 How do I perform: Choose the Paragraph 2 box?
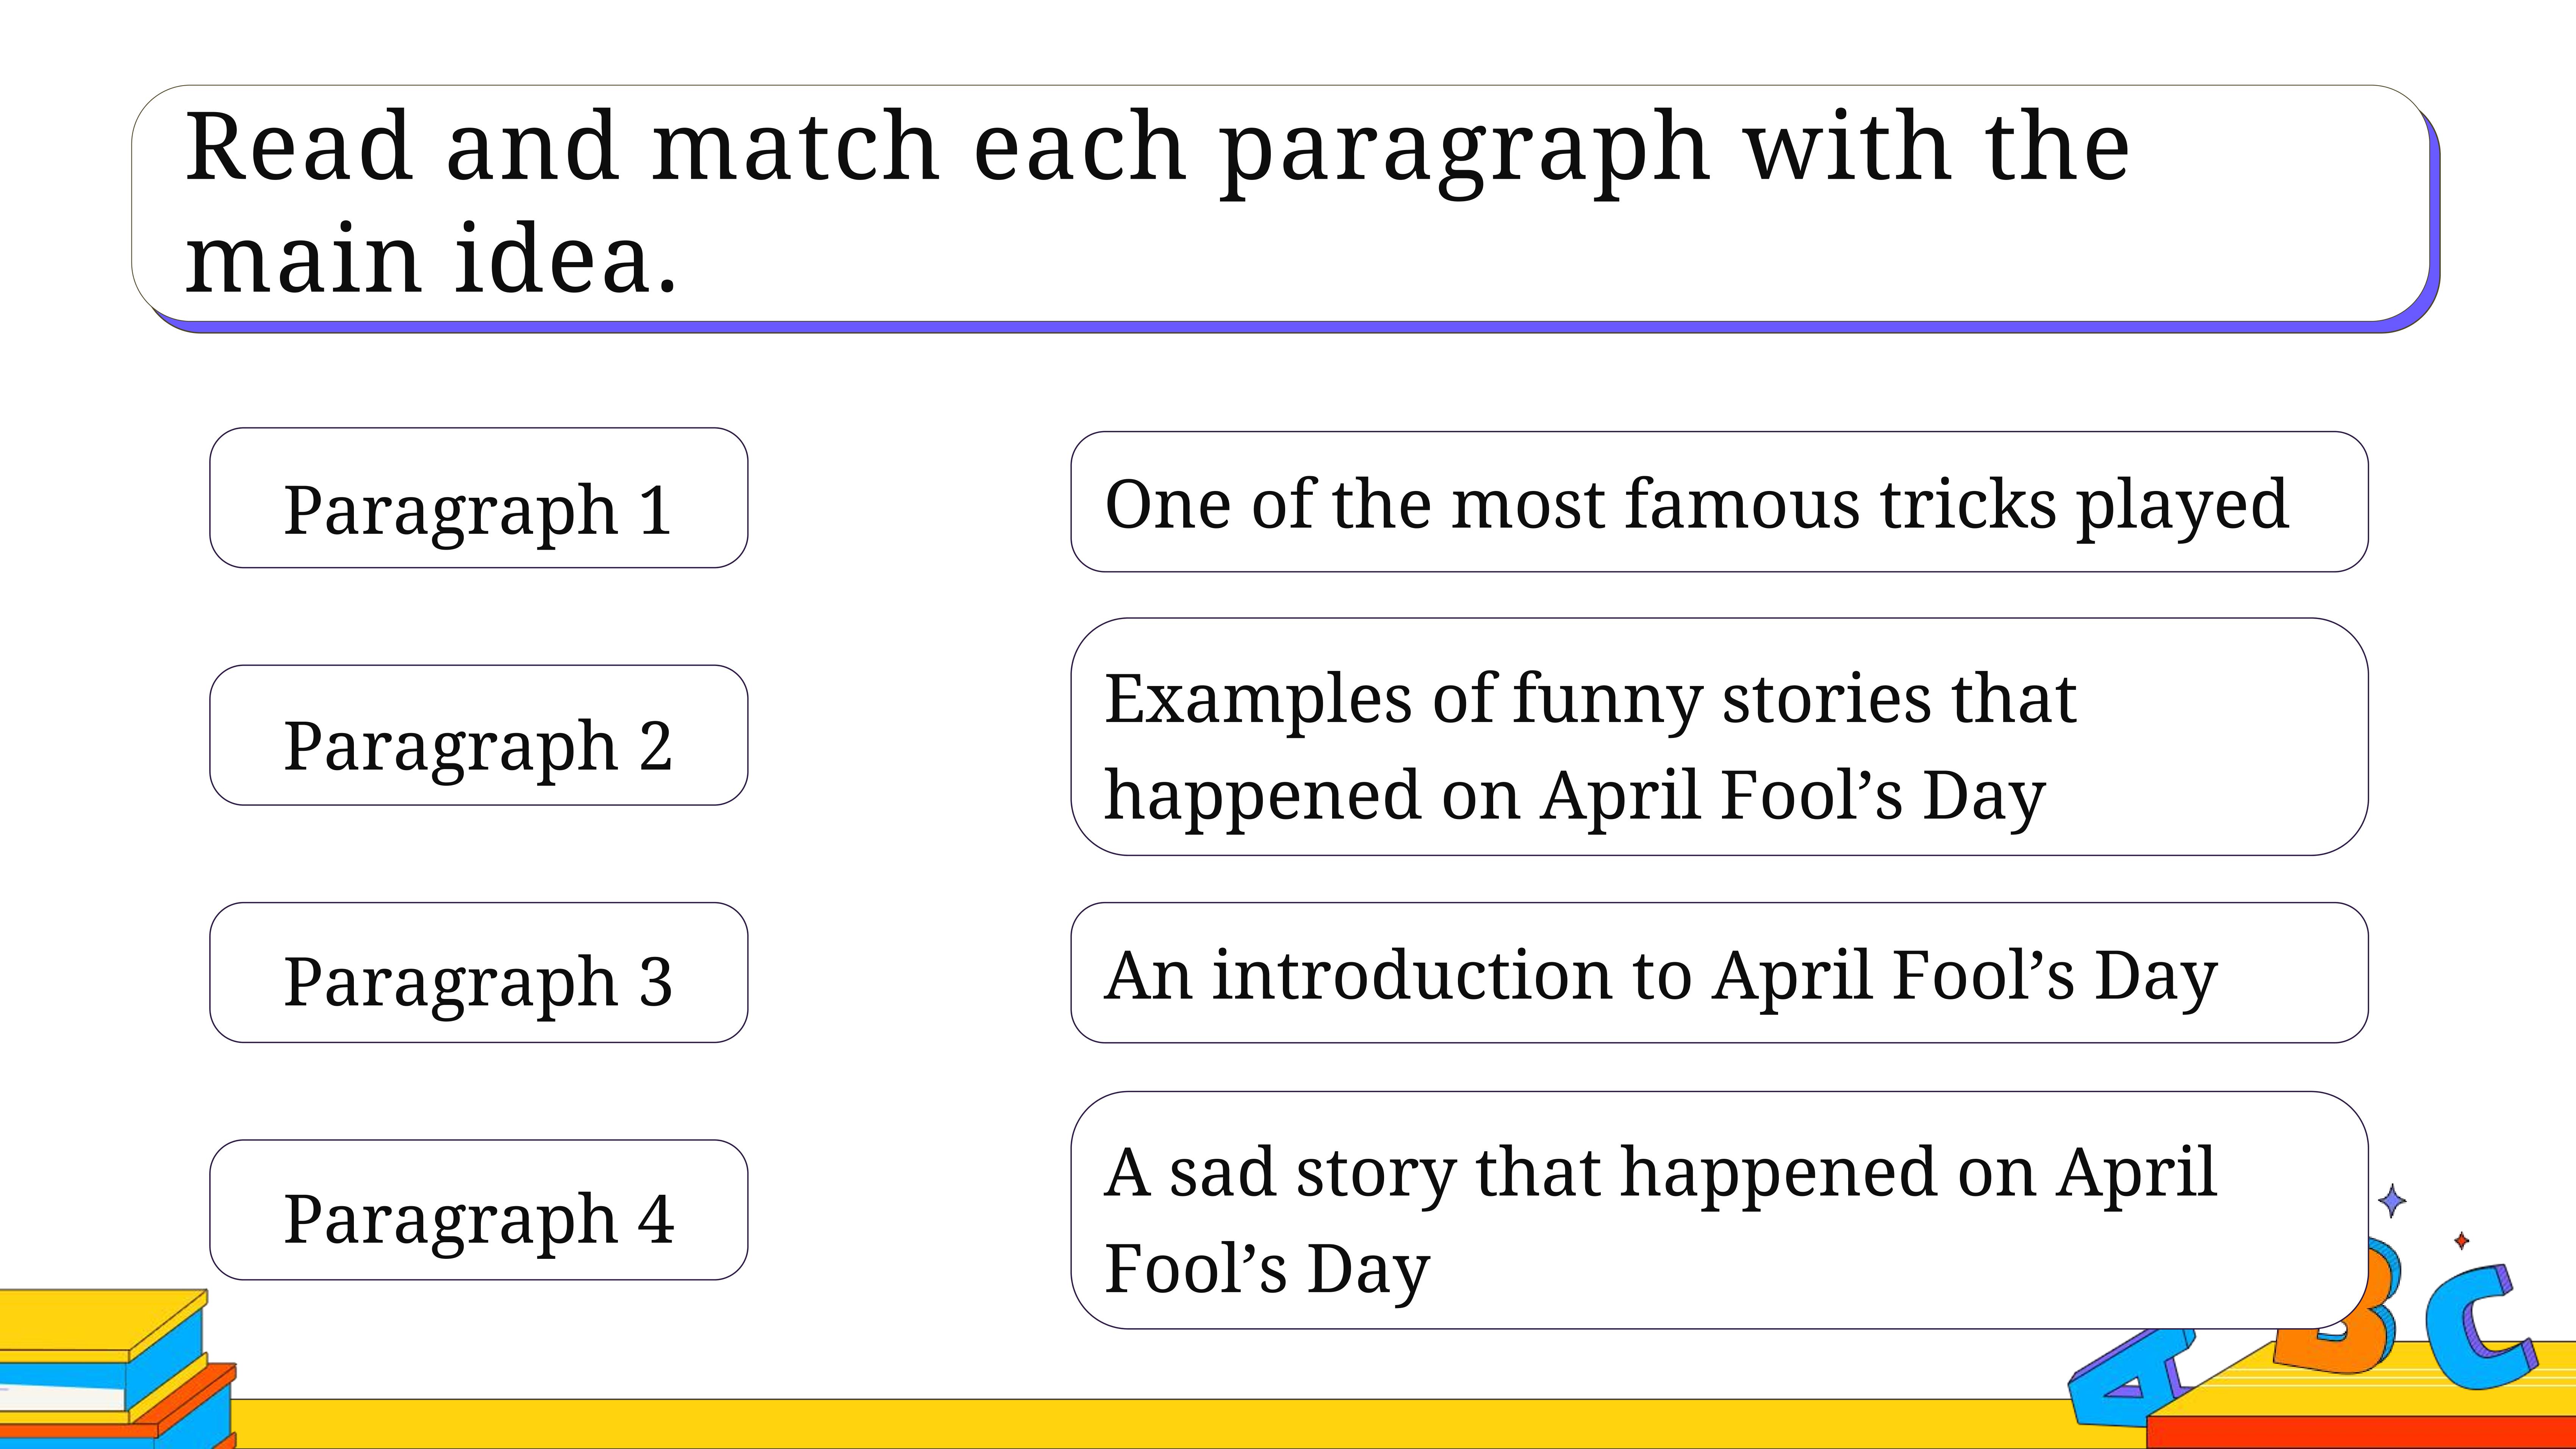tap(478, 735)
